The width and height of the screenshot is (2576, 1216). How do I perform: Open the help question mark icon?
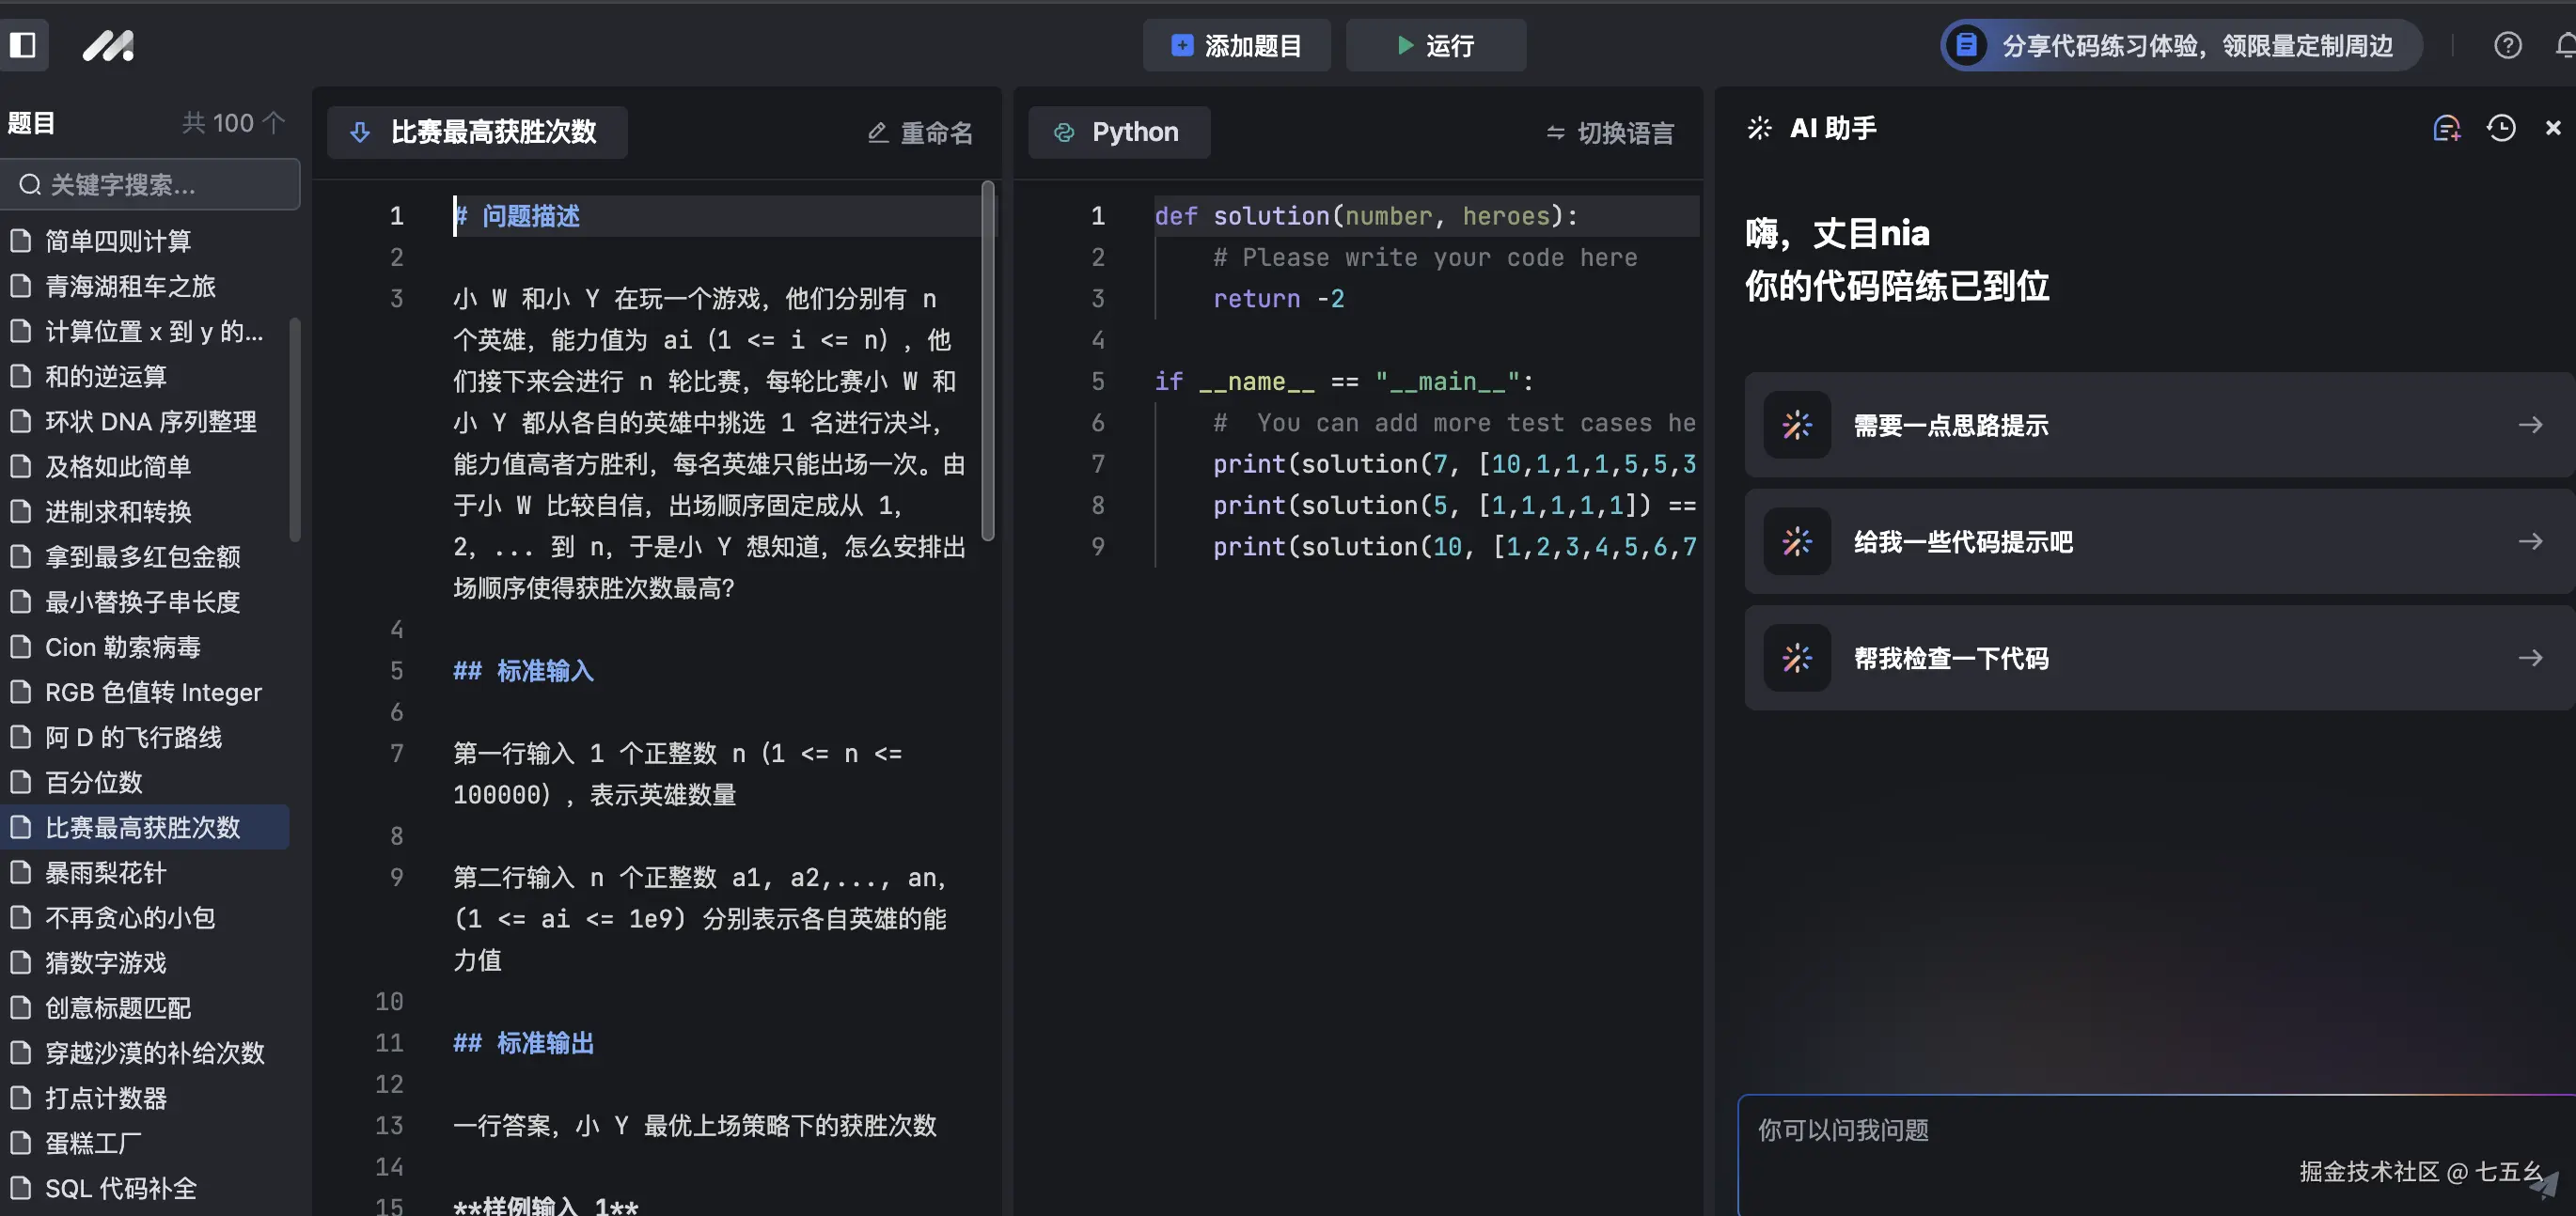pyautogui.click(x=2507, y=45)
